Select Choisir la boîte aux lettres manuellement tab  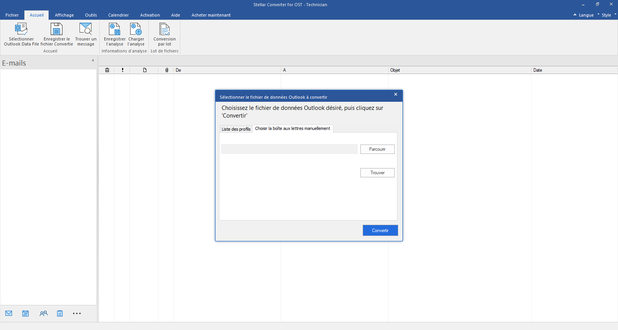(292, 128)
